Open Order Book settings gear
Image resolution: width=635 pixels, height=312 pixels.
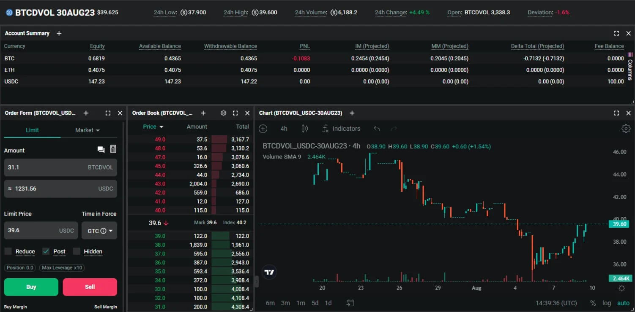coord(224,113)
